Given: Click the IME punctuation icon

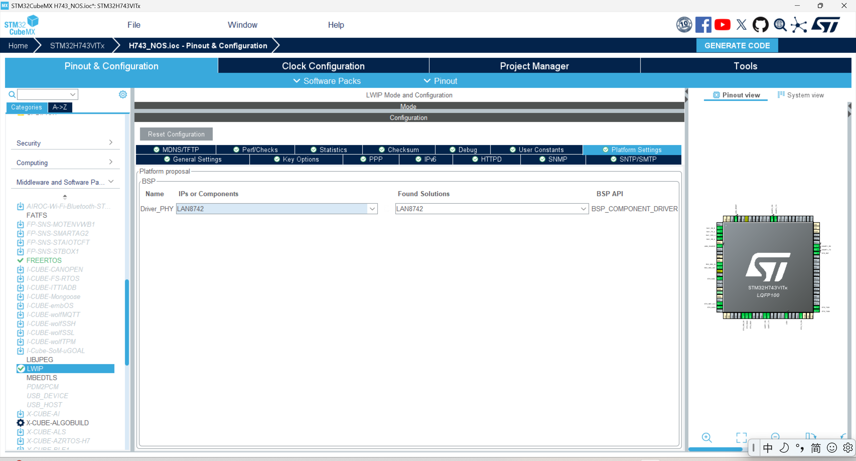Looking at the screenshot, I should 799,448.
